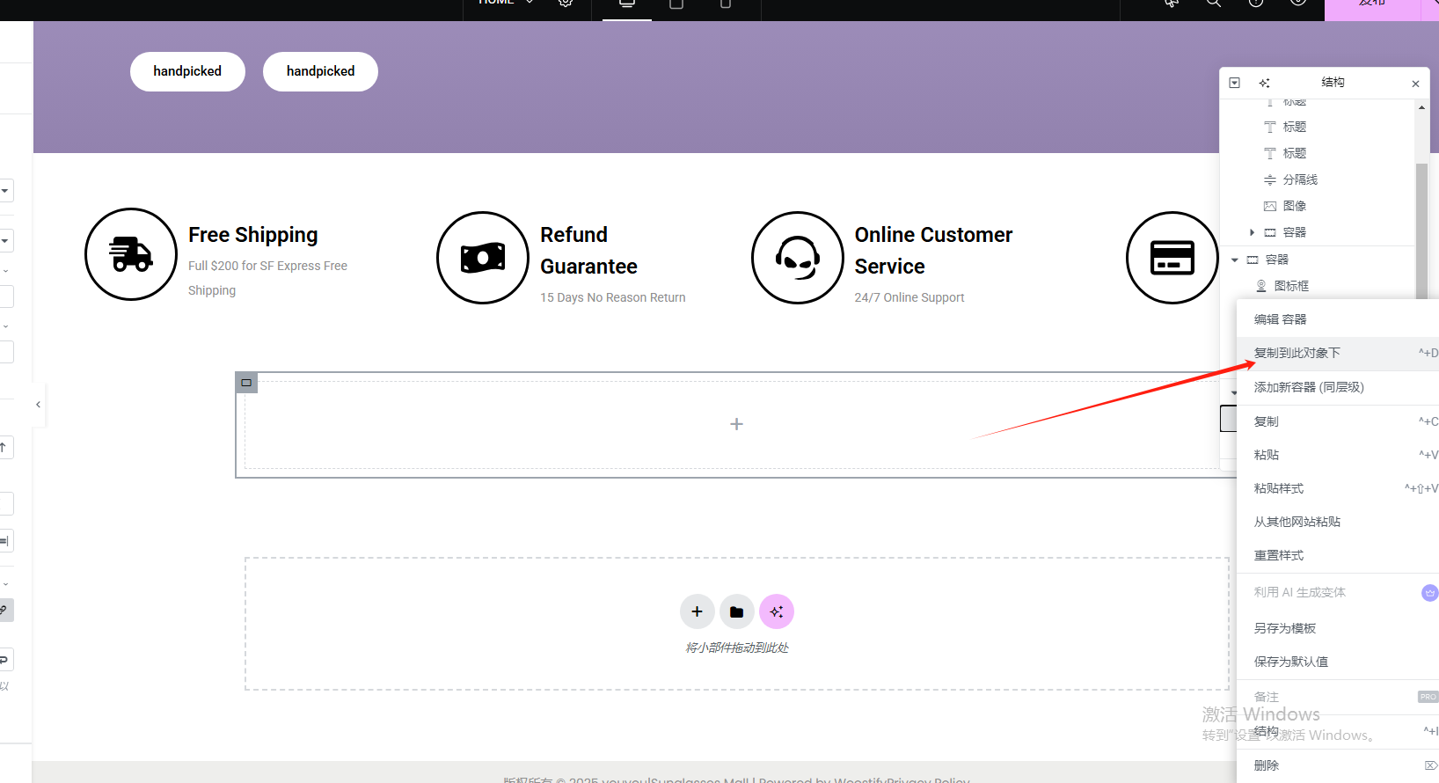The width and height of the screenshot is (1439, 783).
Task: Click the AI sparkle icon in structure panel
Action: [1264, 83]
